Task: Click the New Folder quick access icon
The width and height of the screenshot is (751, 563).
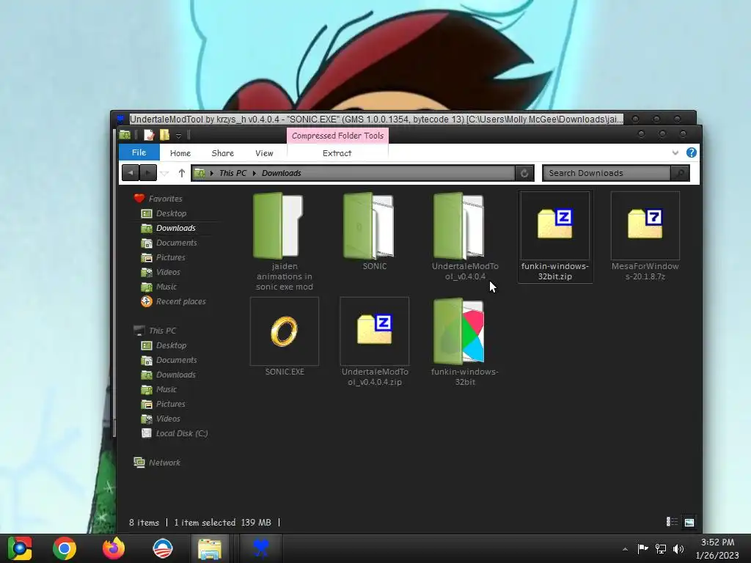Action: [164, 135]
